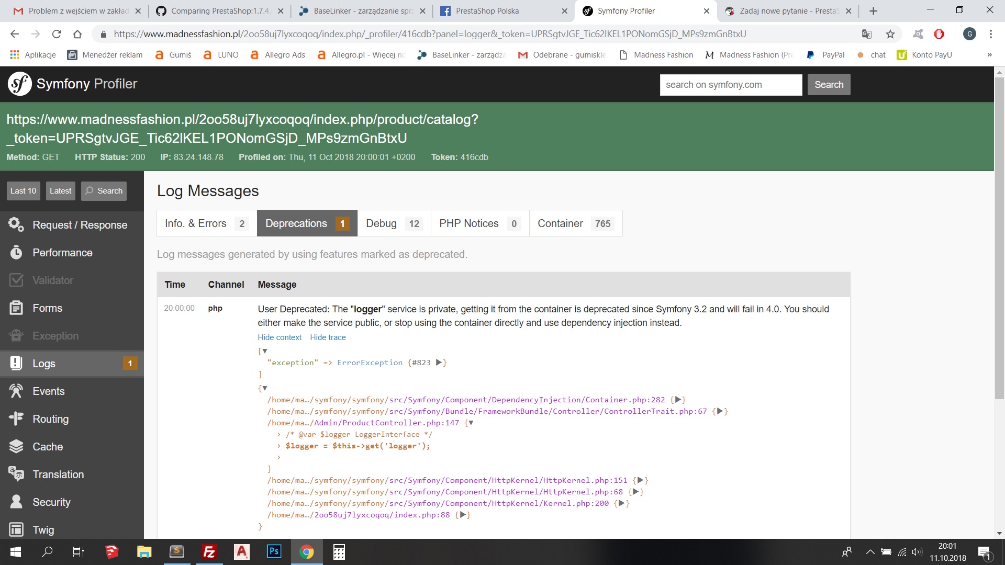Click the Search button beside symfony.com field

coord(829,85)
